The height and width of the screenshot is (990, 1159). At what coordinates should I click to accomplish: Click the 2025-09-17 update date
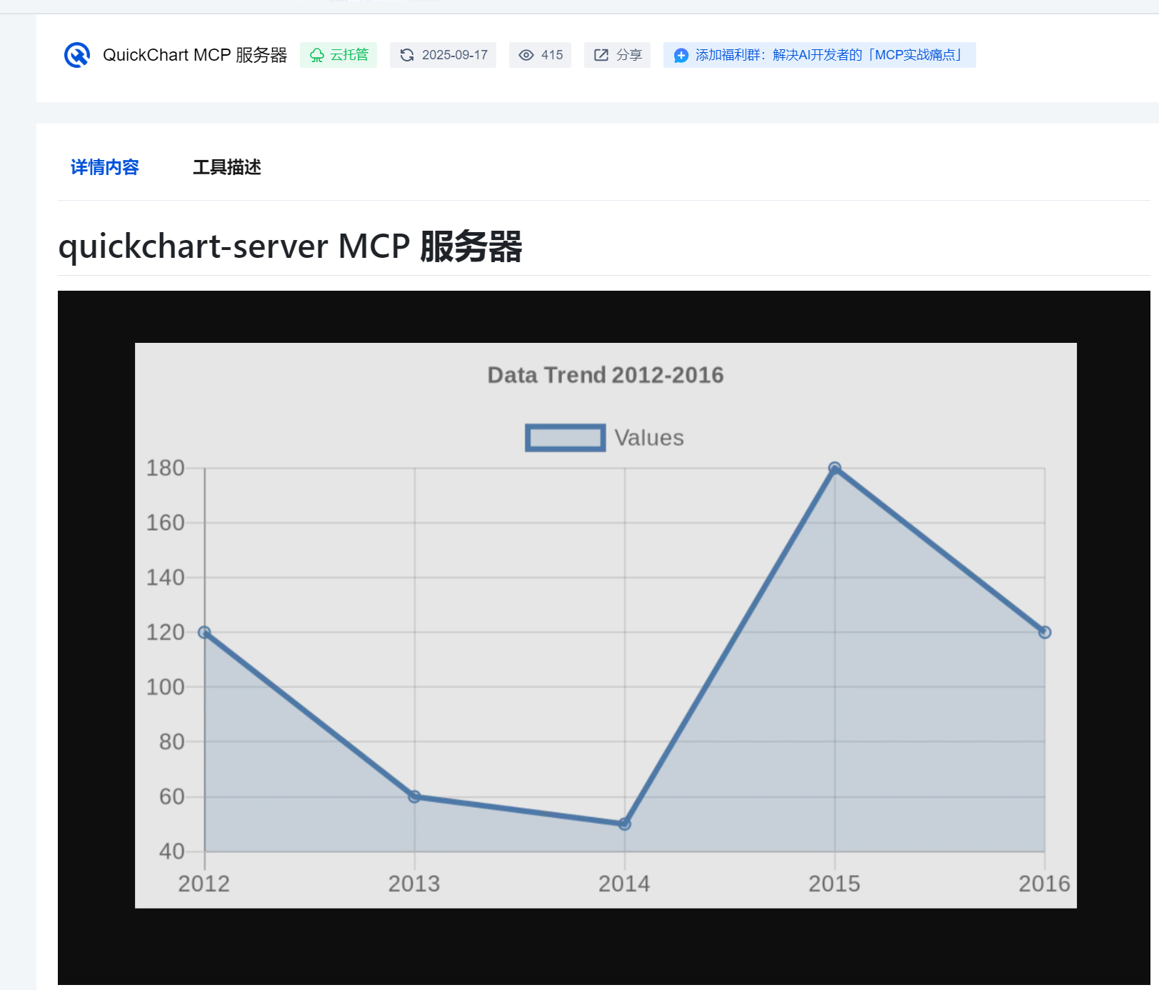455,55
